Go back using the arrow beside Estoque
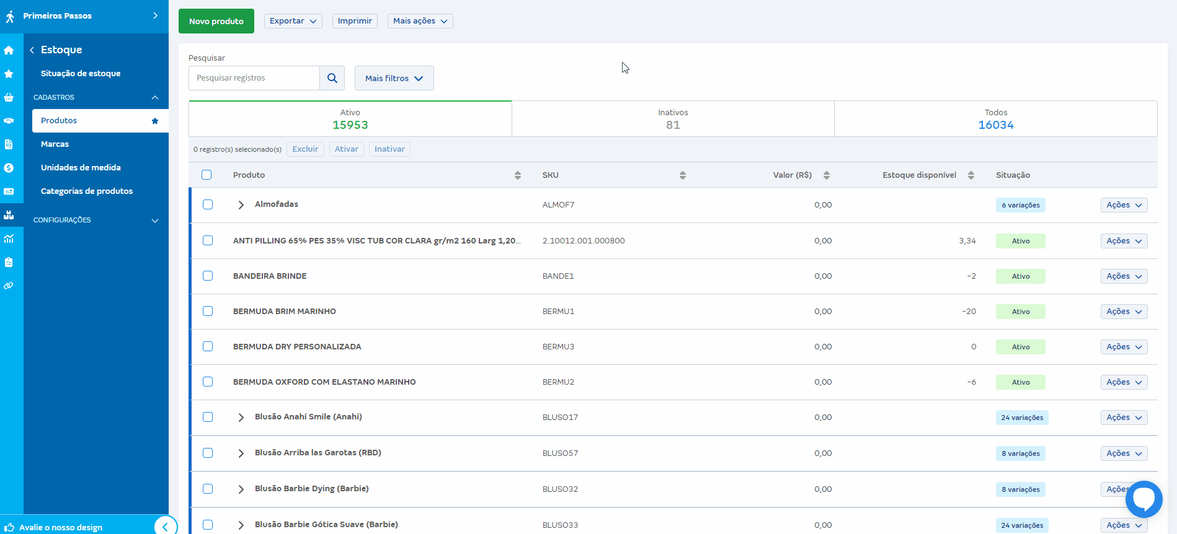The width and height of the screenshot is (1177, 534). (32, 50)
